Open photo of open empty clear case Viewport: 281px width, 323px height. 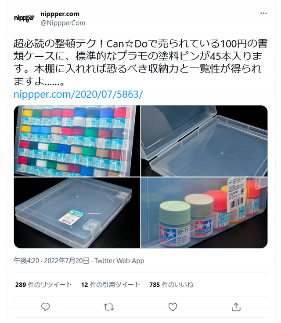[204, 141]
